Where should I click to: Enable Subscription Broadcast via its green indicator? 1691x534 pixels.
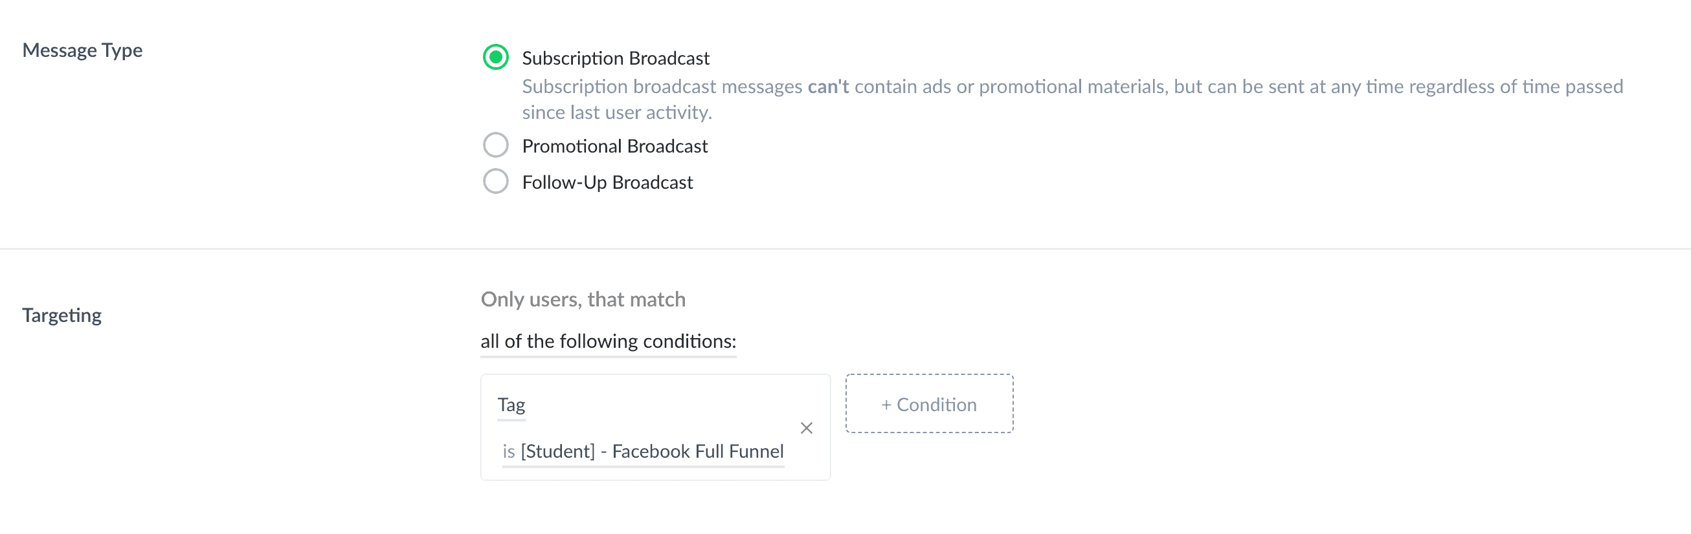click(x=496, y=58)
